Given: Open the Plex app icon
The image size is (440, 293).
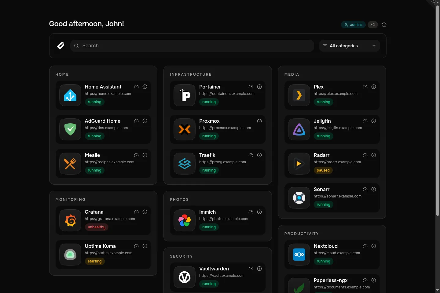Looking at the screenshot, I should (299, 95).
